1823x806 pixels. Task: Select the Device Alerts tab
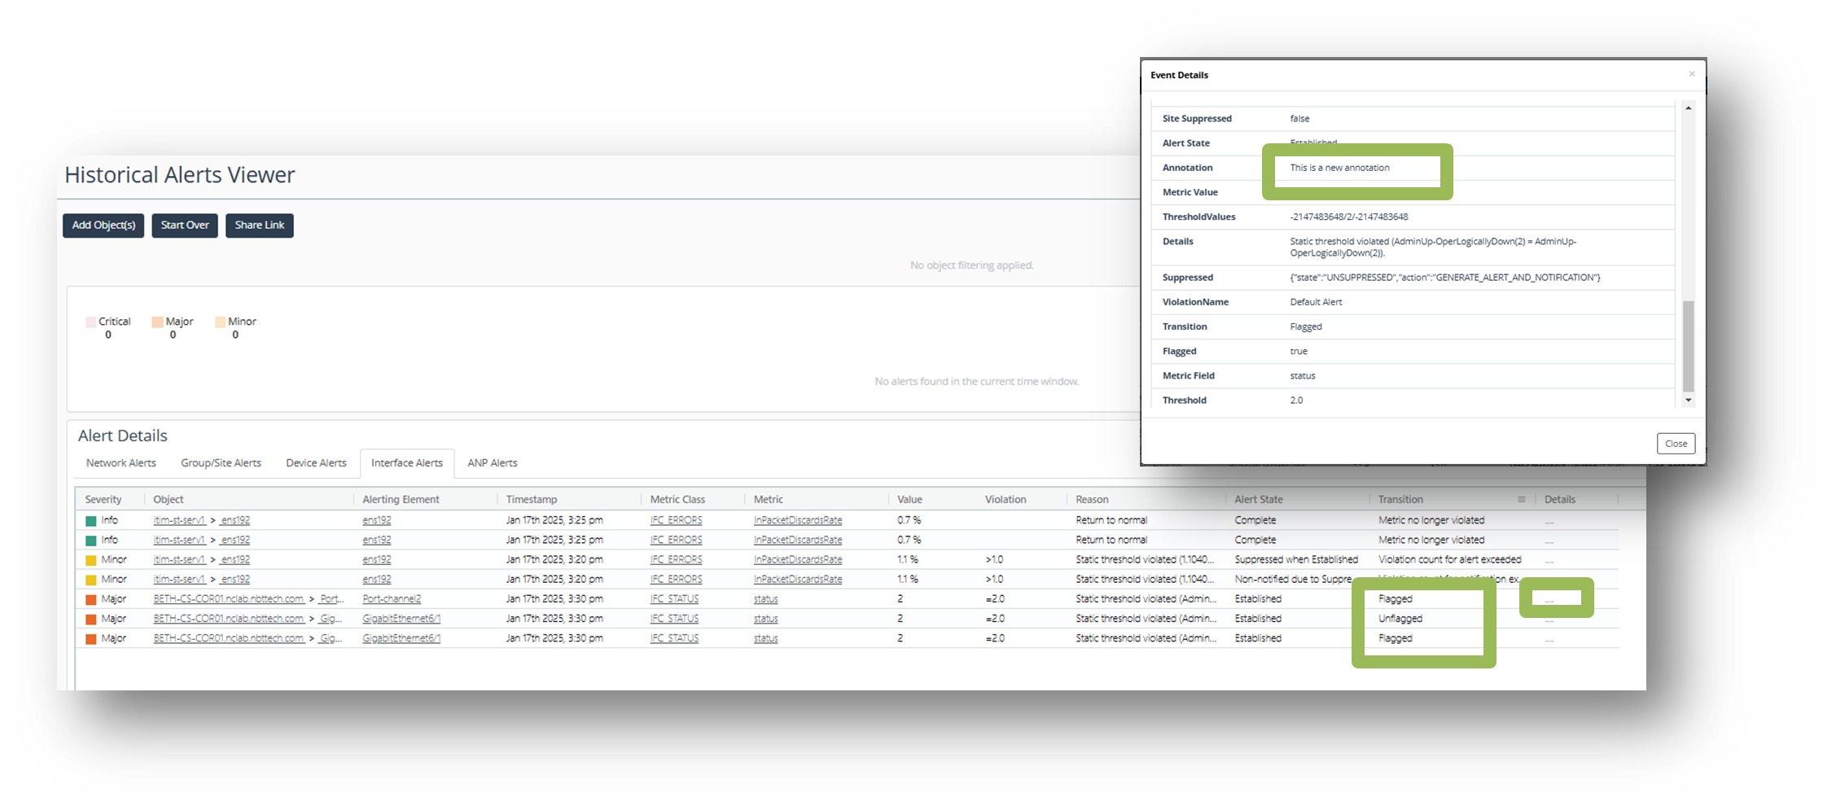coord(316,462)
